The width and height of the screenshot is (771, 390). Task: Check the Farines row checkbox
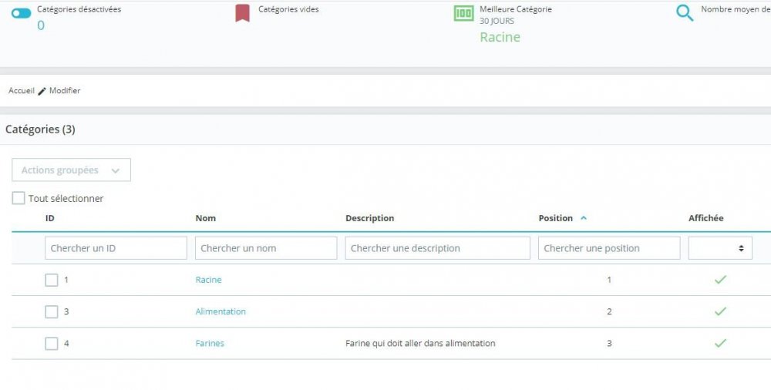tap(52, 344)
